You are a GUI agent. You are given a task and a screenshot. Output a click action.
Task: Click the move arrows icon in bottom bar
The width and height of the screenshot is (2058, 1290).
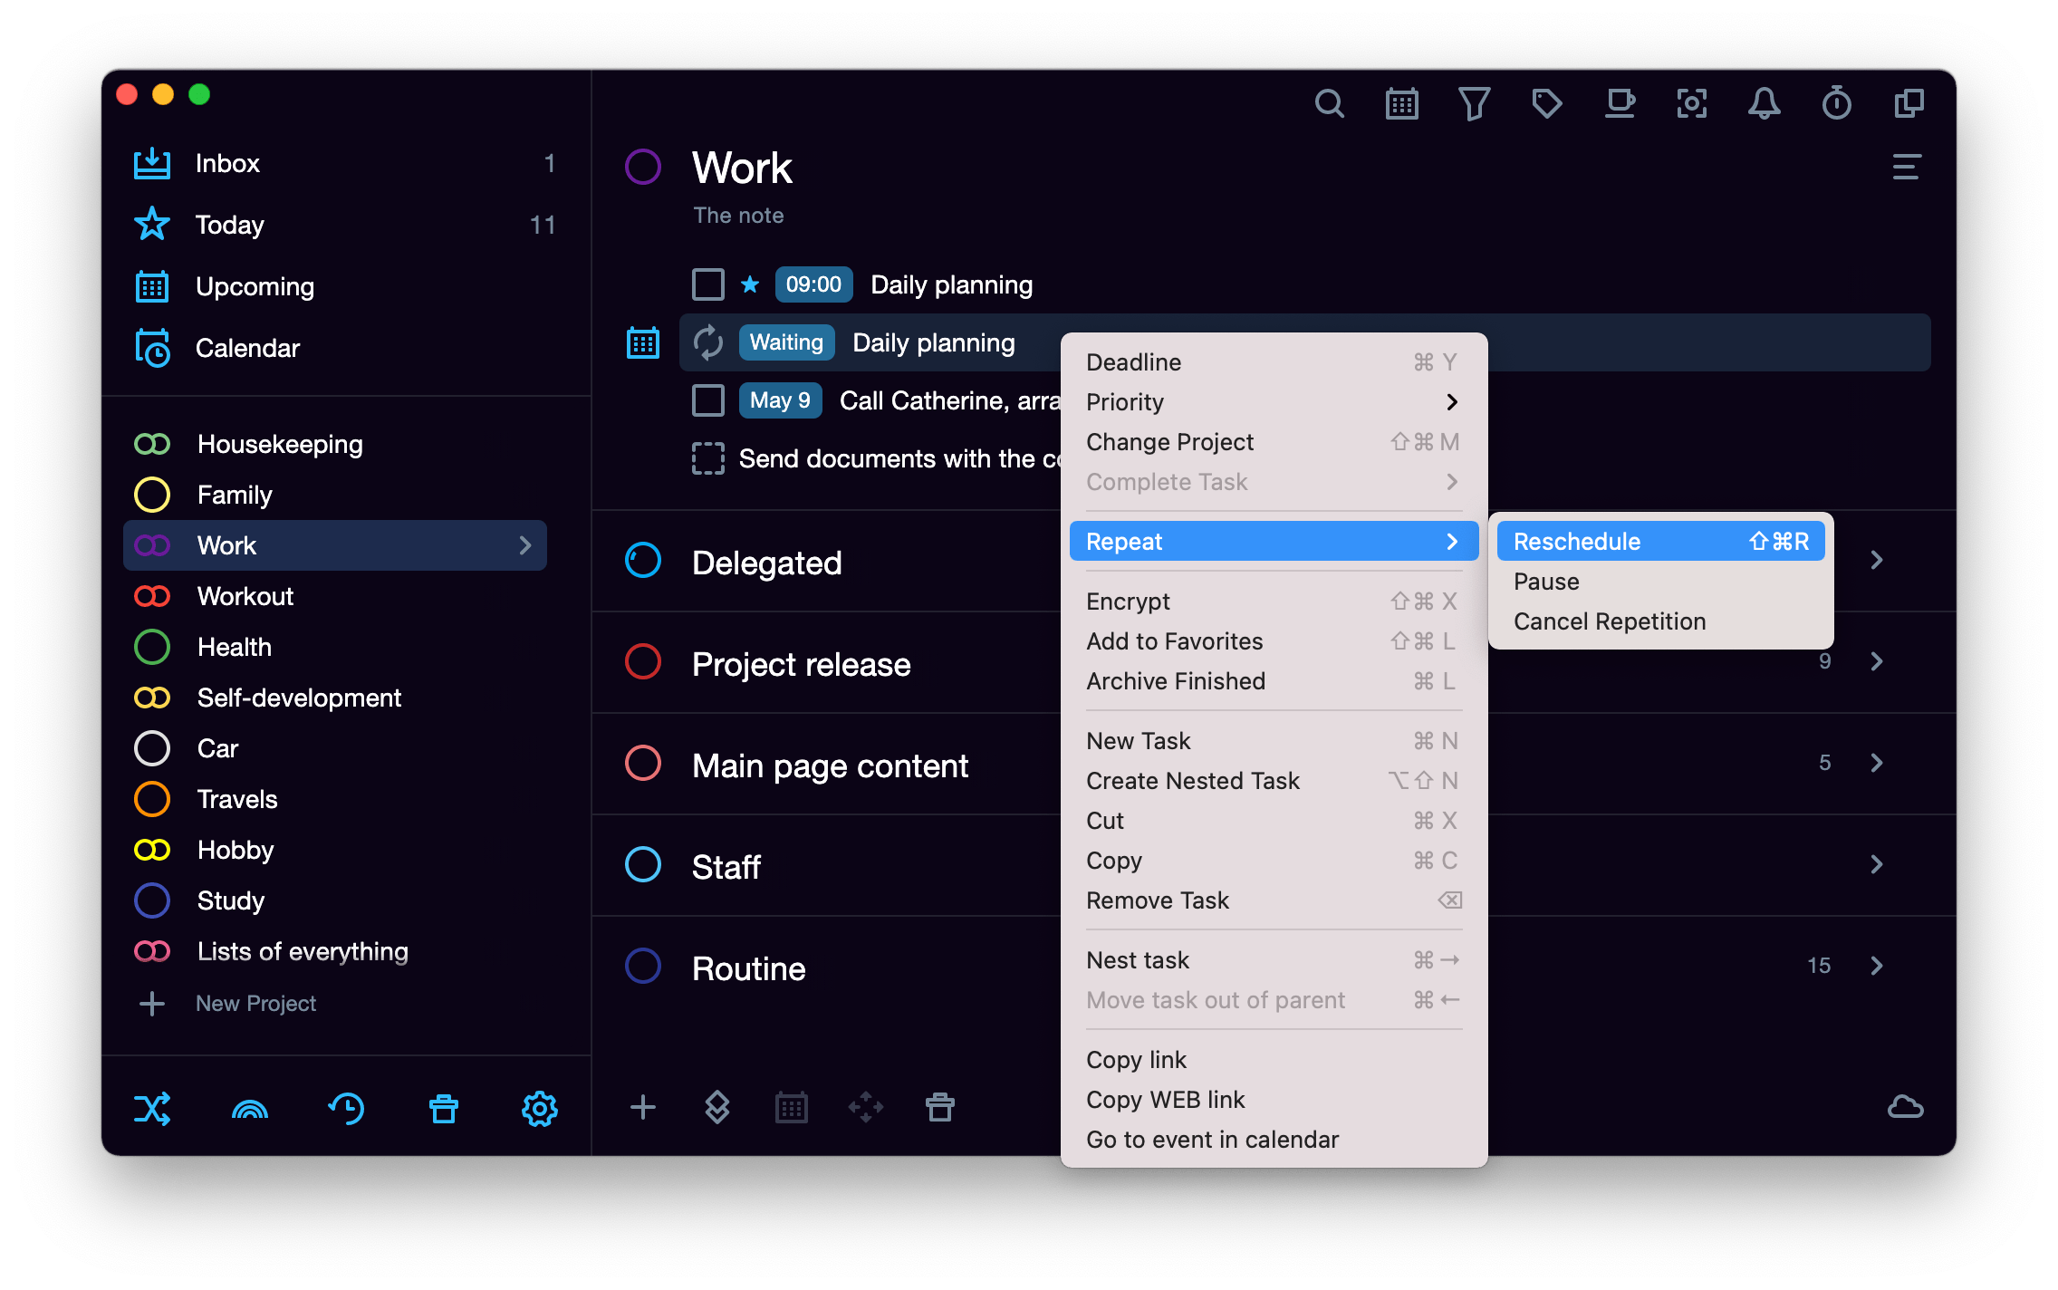865,1107
